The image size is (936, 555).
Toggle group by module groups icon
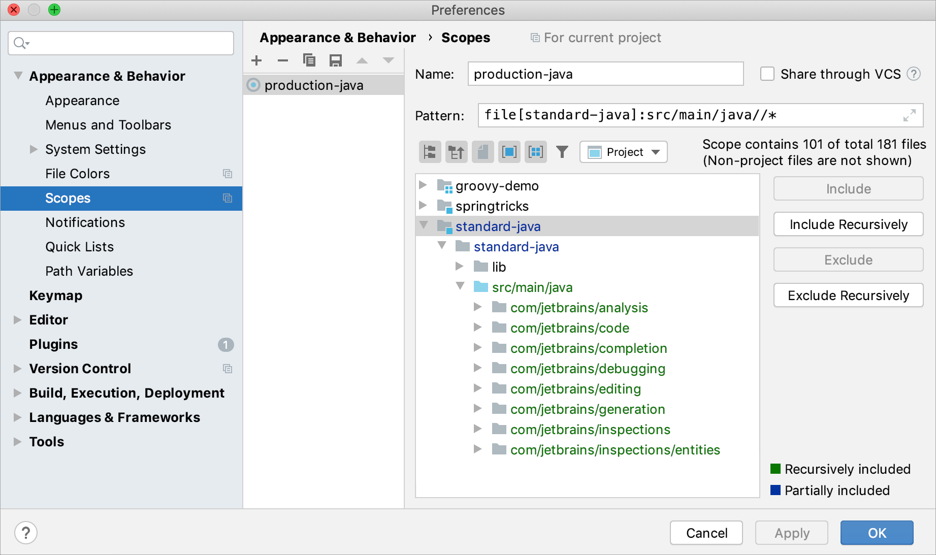[x=536, y=152]
